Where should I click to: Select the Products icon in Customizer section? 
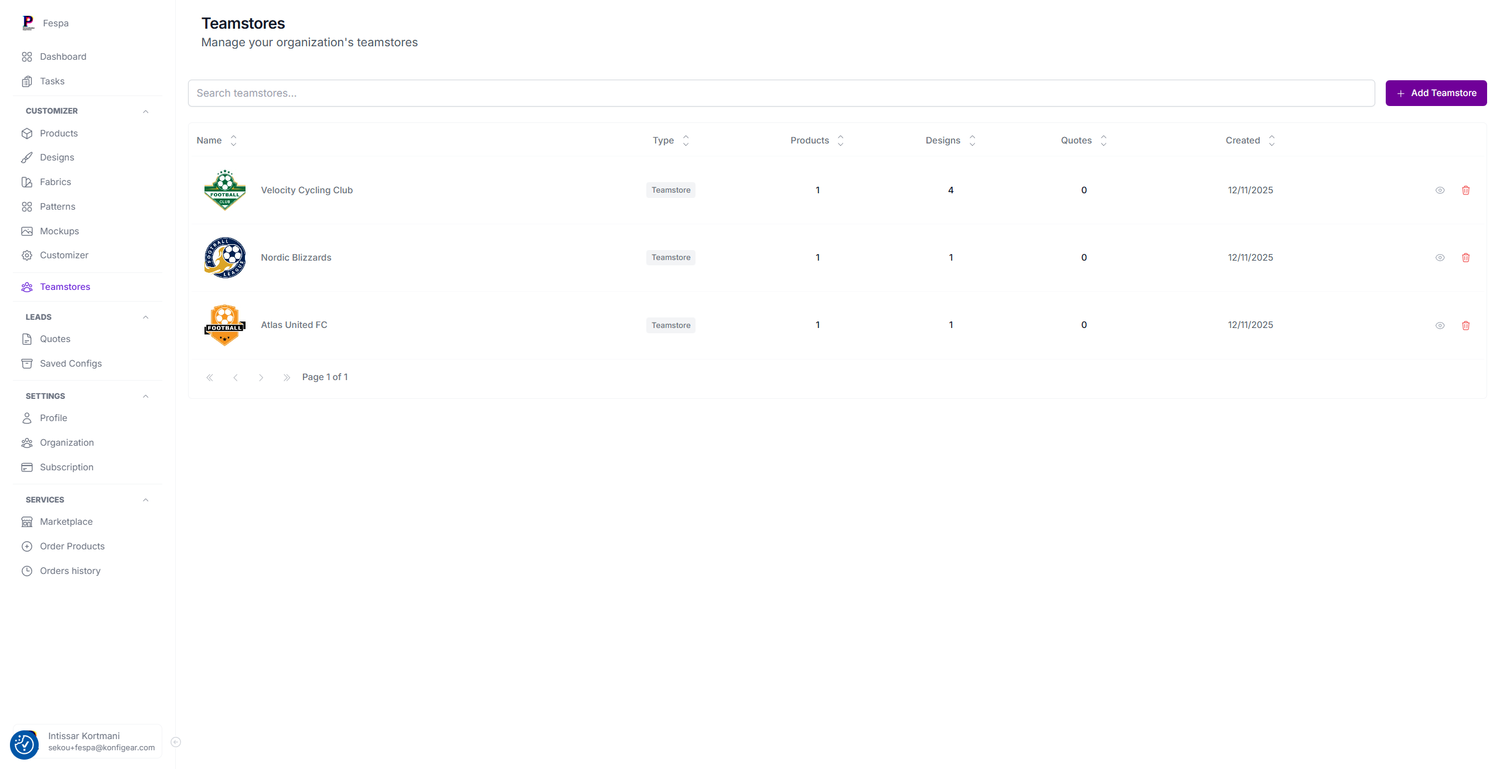tap(28, 133)
